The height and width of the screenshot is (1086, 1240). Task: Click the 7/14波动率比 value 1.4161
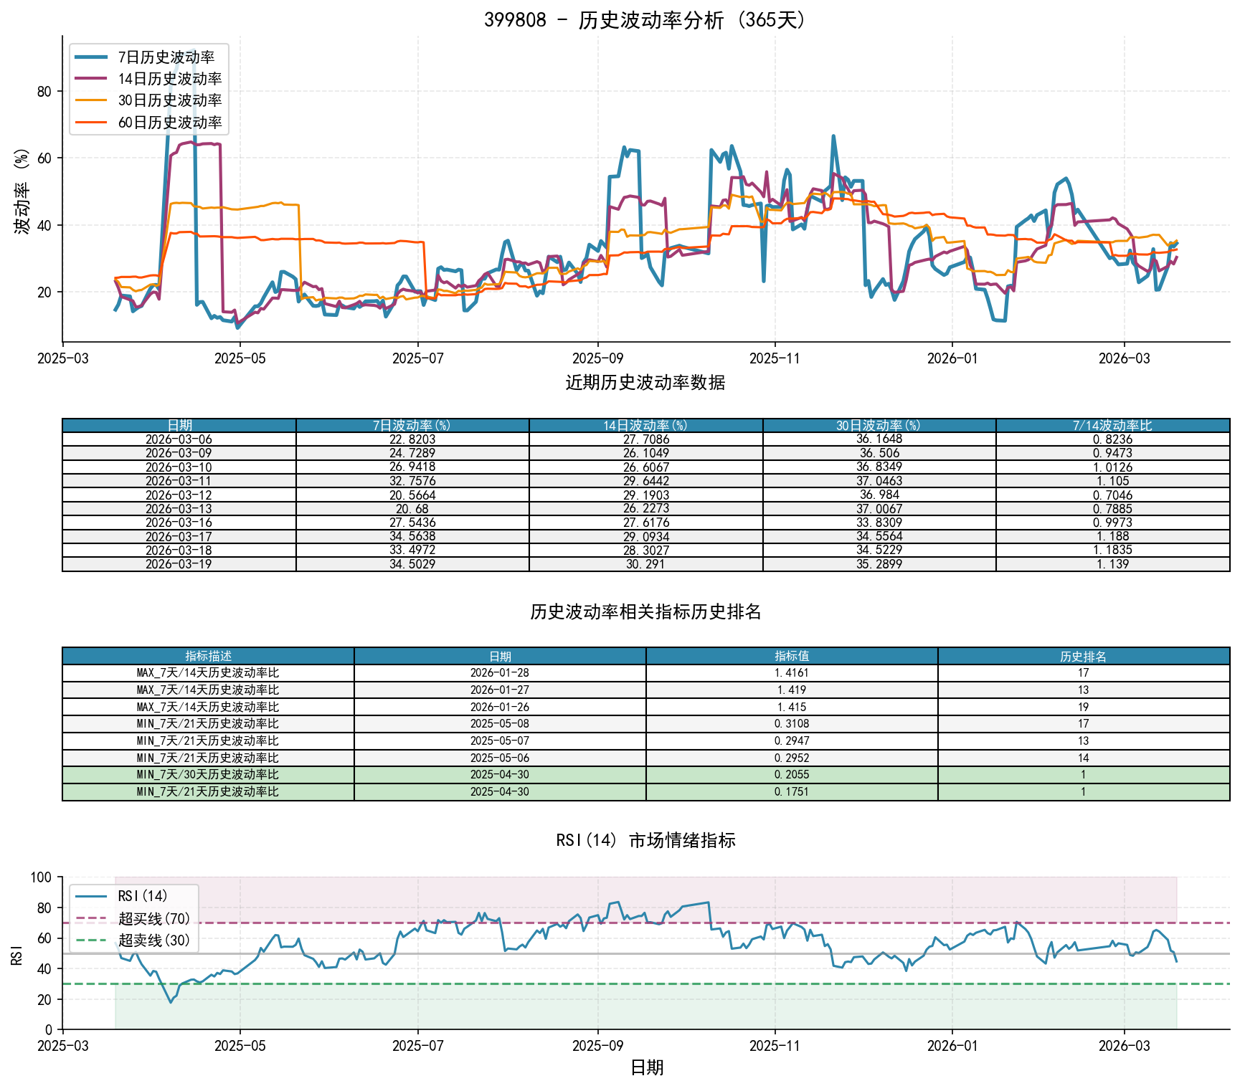793,672
